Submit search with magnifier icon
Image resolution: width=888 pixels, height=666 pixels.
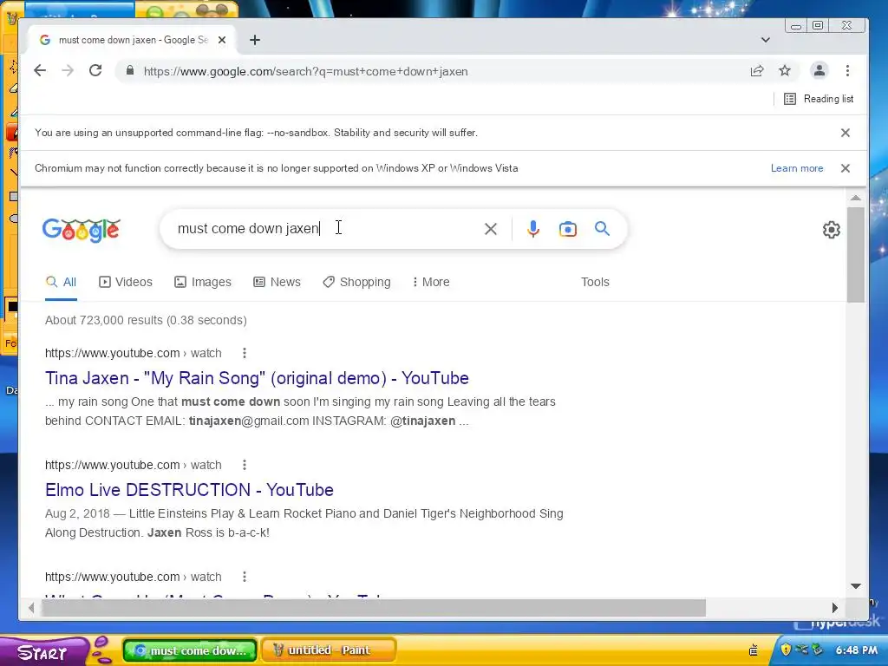(602, 229)
